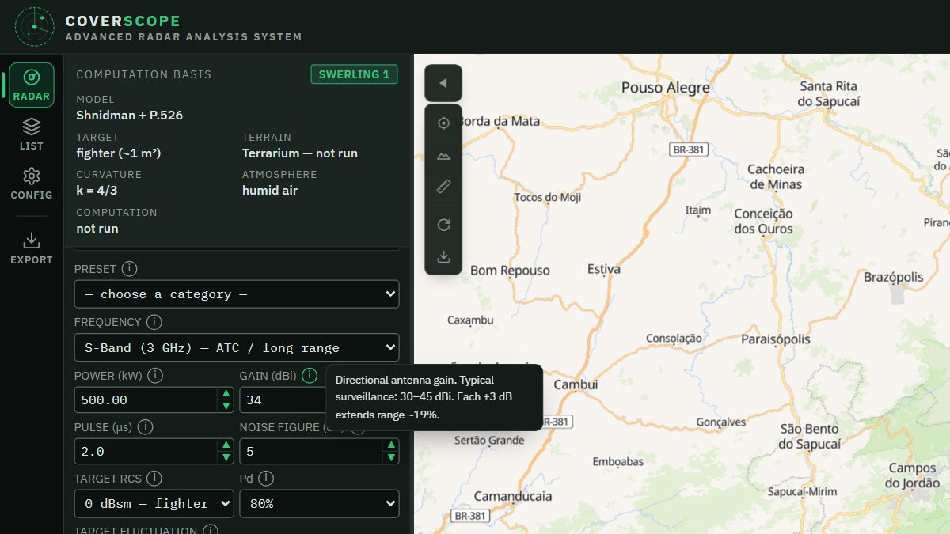Show info for PULSE (µs) field
The height and width of the screenshot is (534, 950).
(145, 427)
